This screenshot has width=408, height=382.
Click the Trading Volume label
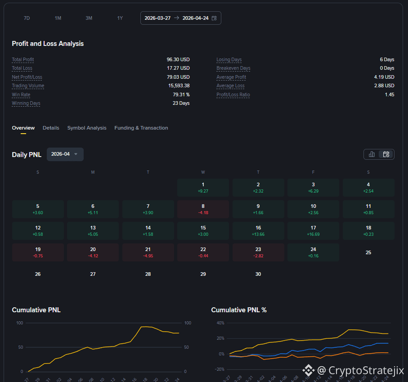(x=28, y=85)
